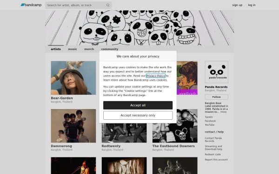Open the Redeem code link

pos(213,155)
